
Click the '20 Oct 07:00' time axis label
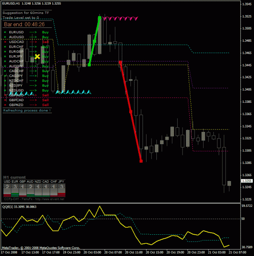[x=113, y=252]
